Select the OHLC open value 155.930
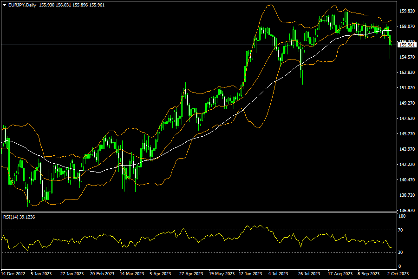 coord(46,5)
